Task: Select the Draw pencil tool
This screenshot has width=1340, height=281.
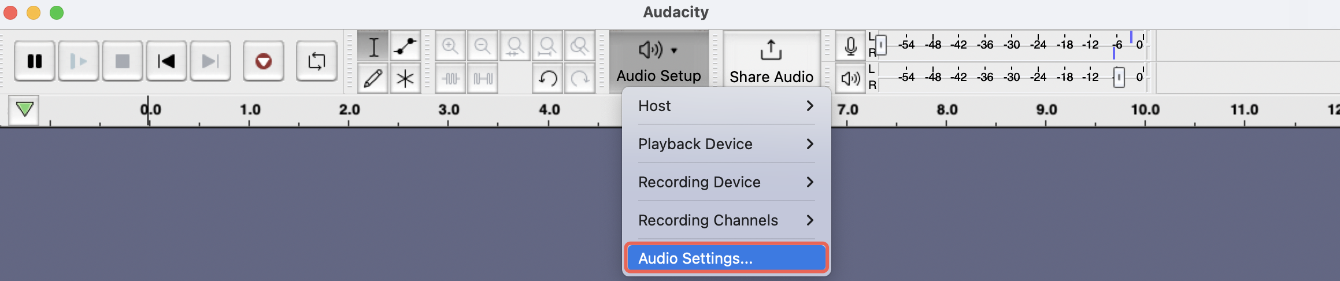Action: (x=373, y=78)
